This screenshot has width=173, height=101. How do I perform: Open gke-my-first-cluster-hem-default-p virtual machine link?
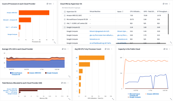coord(102,35)
